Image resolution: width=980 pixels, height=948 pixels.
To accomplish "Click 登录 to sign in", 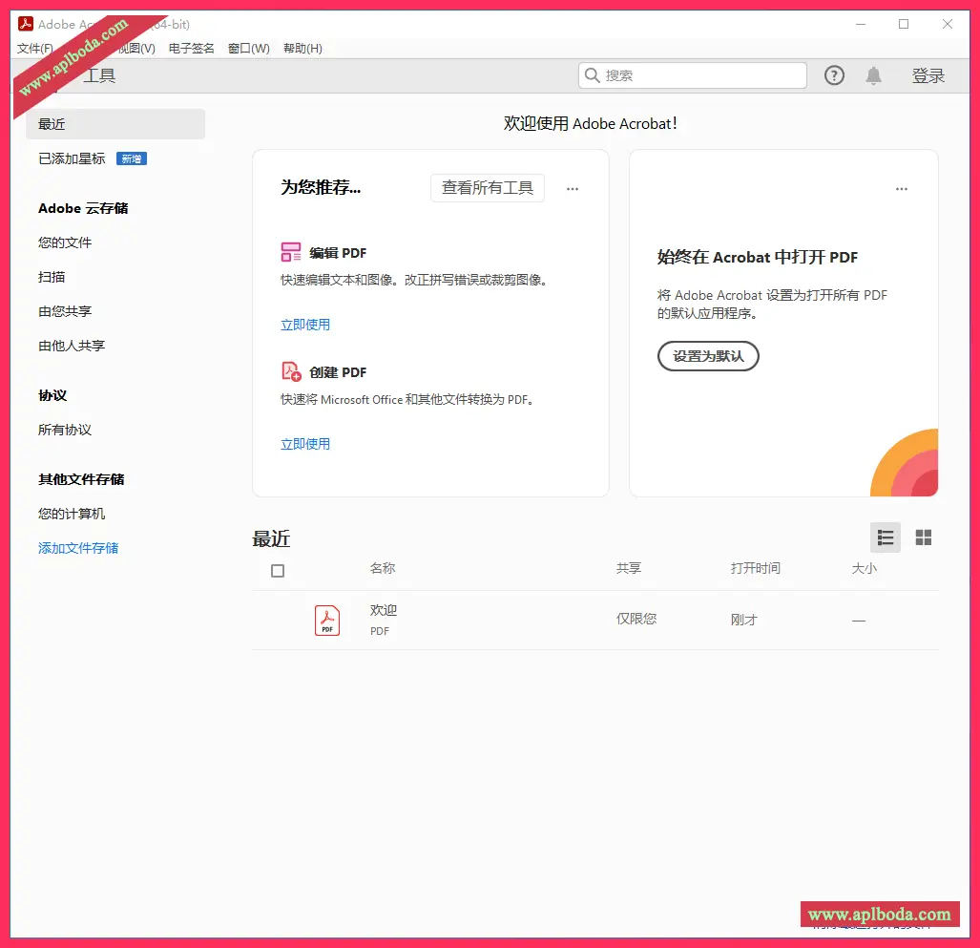I will (x=928, y=76).
